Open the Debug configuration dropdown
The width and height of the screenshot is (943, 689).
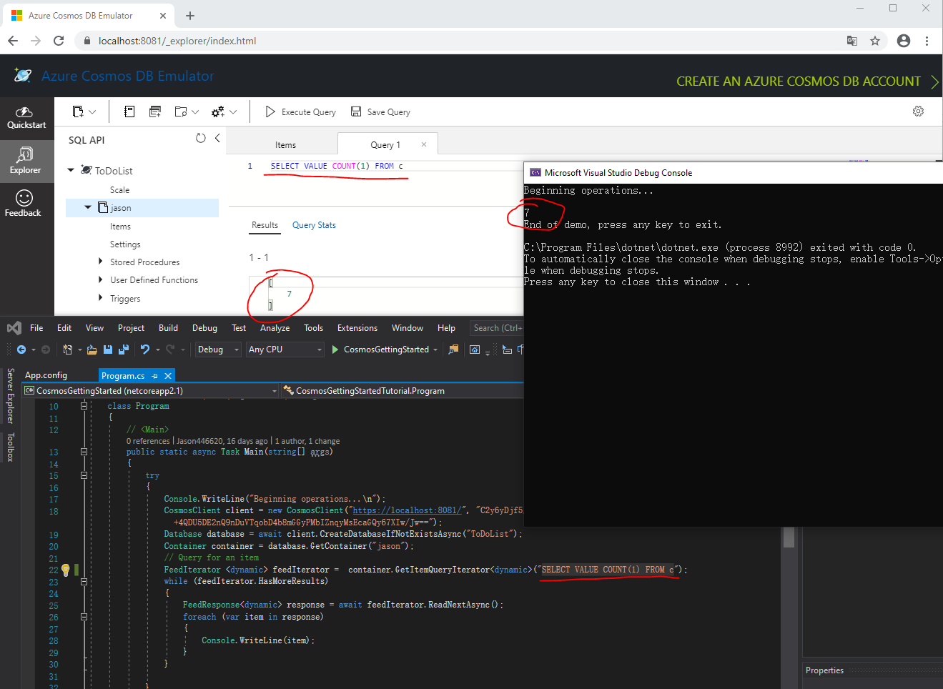coord(218,350)
